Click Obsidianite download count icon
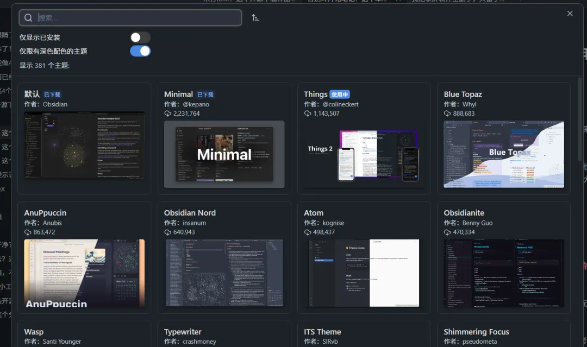Viewport: 587px width, 347px height. coord(447,232)
